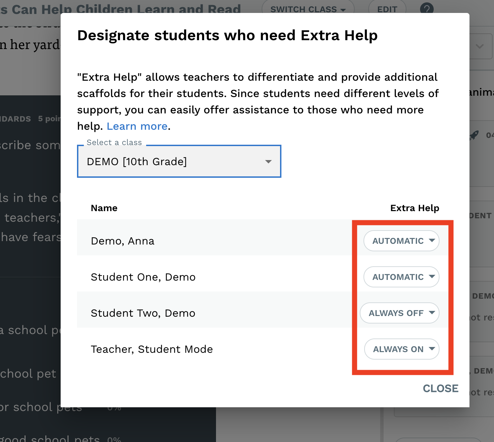This screenshot has height=442, width=494.
Task: Expand the chevron dropdown in background right panel
Action: click(480, 46)
